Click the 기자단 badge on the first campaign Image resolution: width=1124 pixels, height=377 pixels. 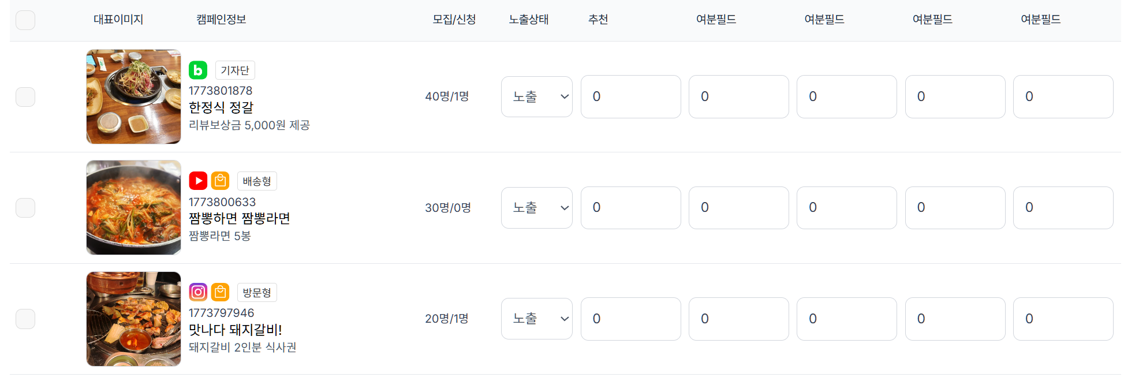tap(235, 70)
